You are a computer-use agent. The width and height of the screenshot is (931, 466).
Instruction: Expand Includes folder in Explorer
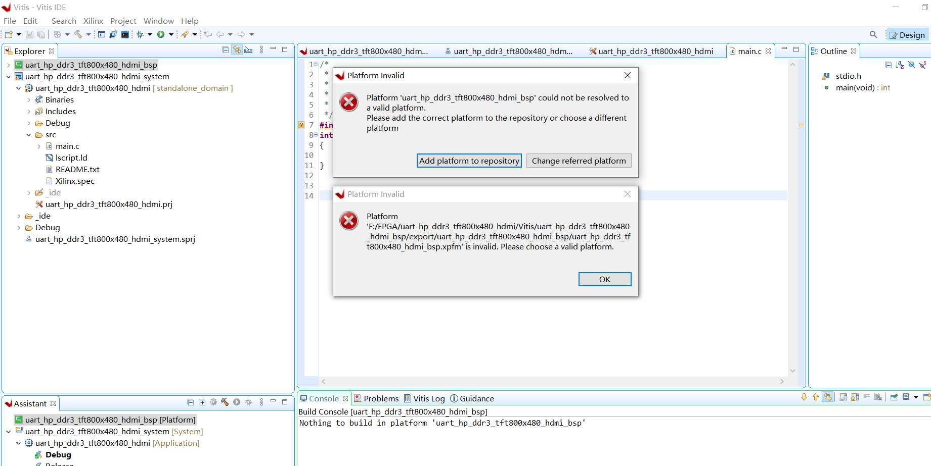tap(29, 112)
